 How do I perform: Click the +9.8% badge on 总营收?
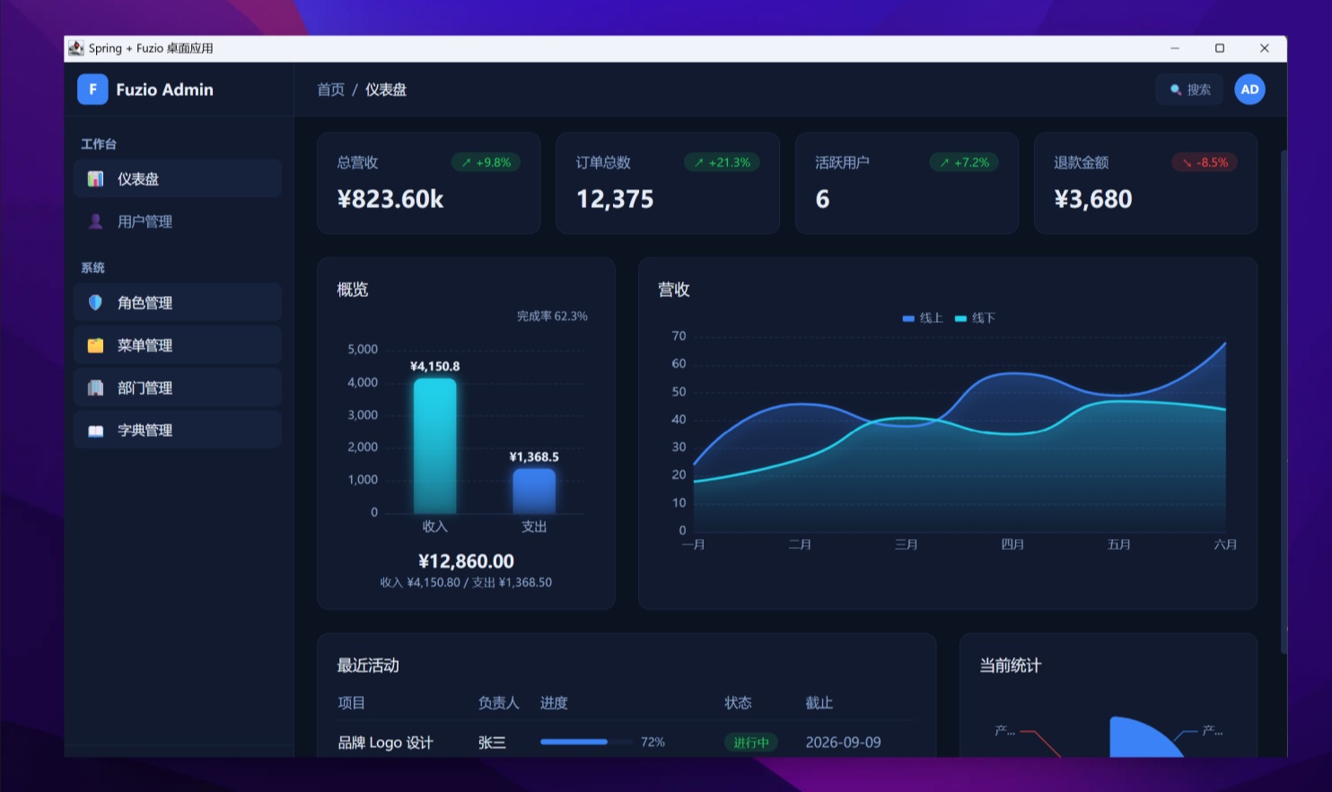(486, 162)
